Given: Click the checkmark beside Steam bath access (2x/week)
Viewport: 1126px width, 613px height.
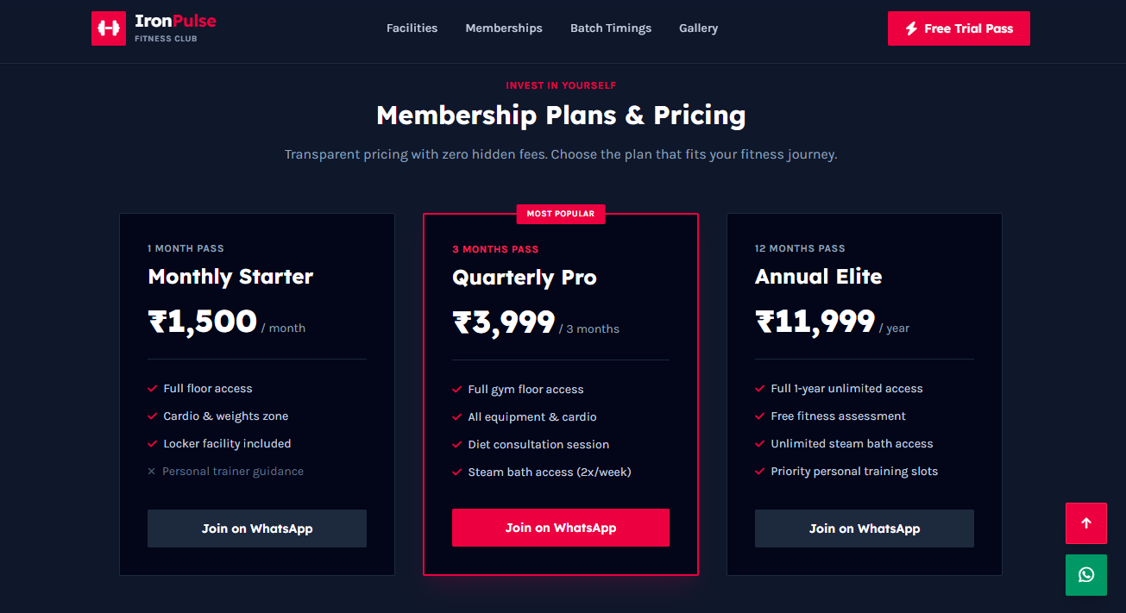Looking at the screenshot, I should (457, 472).
